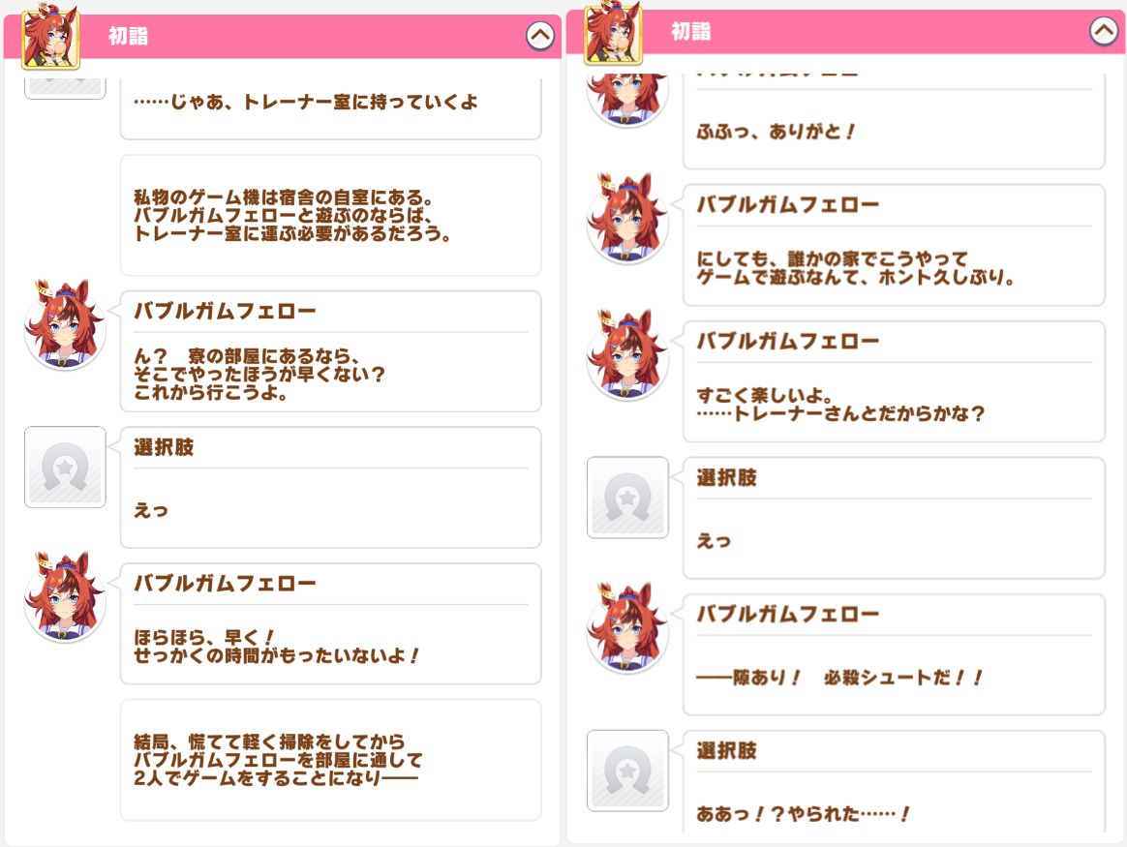Click avatar beside 隙あり！必殺シュートだ message
Image resolution: width=1127 pixels, height=847 pixels.
[x=627, y=629]
